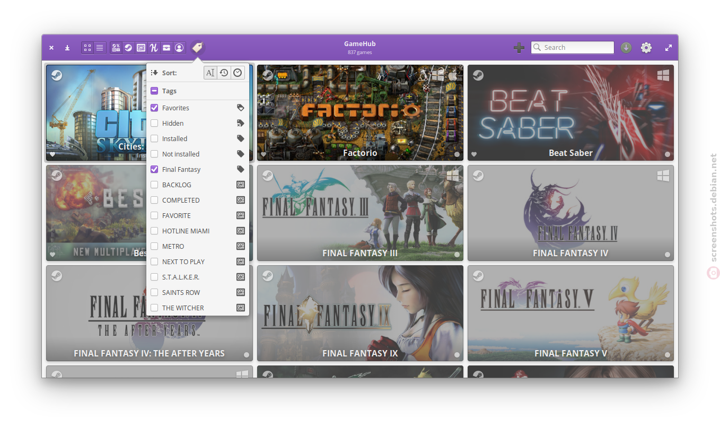Sort games by playtime clock

[238, 73]
